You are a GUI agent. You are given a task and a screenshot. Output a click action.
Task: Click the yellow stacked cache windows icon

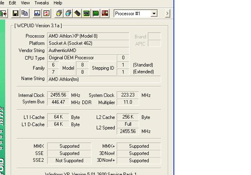(x=59, y=13)
